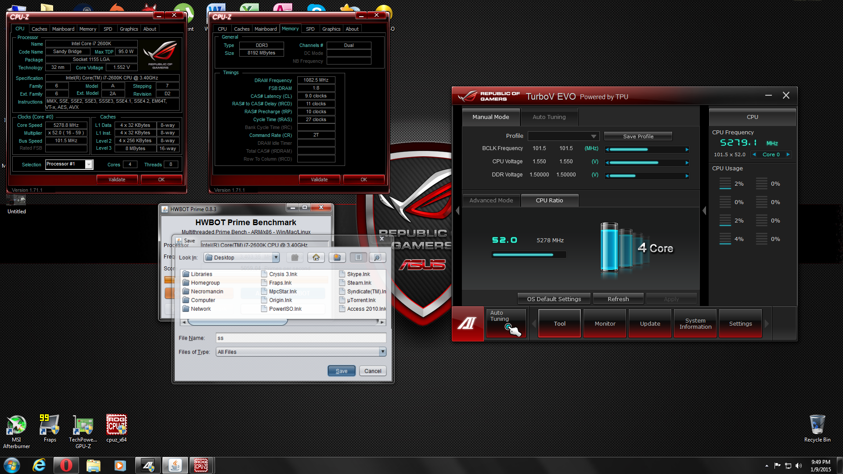Switch to Auto Tuning tab in TurboV EVO
843x474 pixels.
[x=549, y=117]
